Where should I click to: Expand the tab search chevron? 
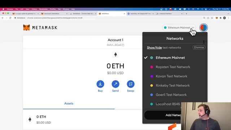tap(228, 14)
